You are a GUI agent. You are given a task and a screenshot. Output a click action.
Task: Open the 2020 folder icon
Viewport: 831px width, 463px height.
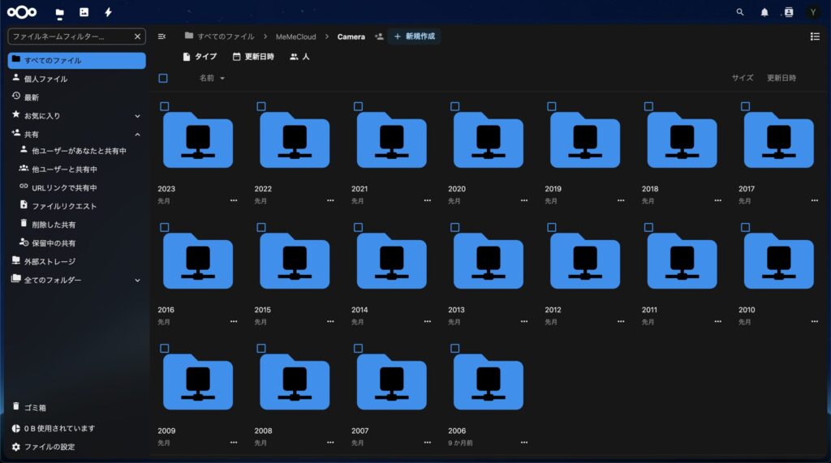488,139
